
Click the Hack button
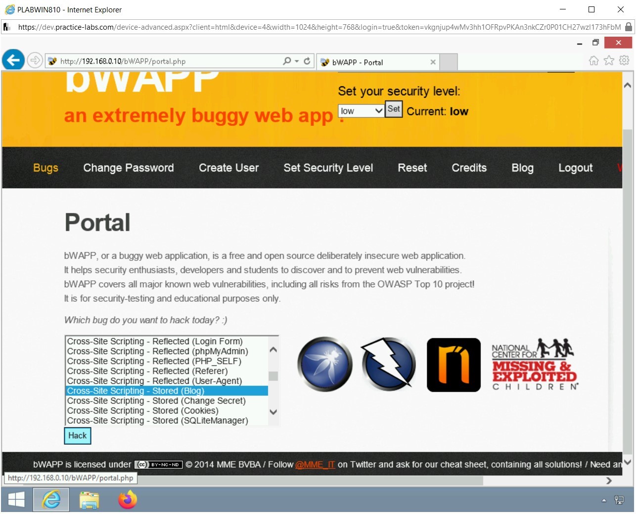pyautogui.click(x=77, y=436)
